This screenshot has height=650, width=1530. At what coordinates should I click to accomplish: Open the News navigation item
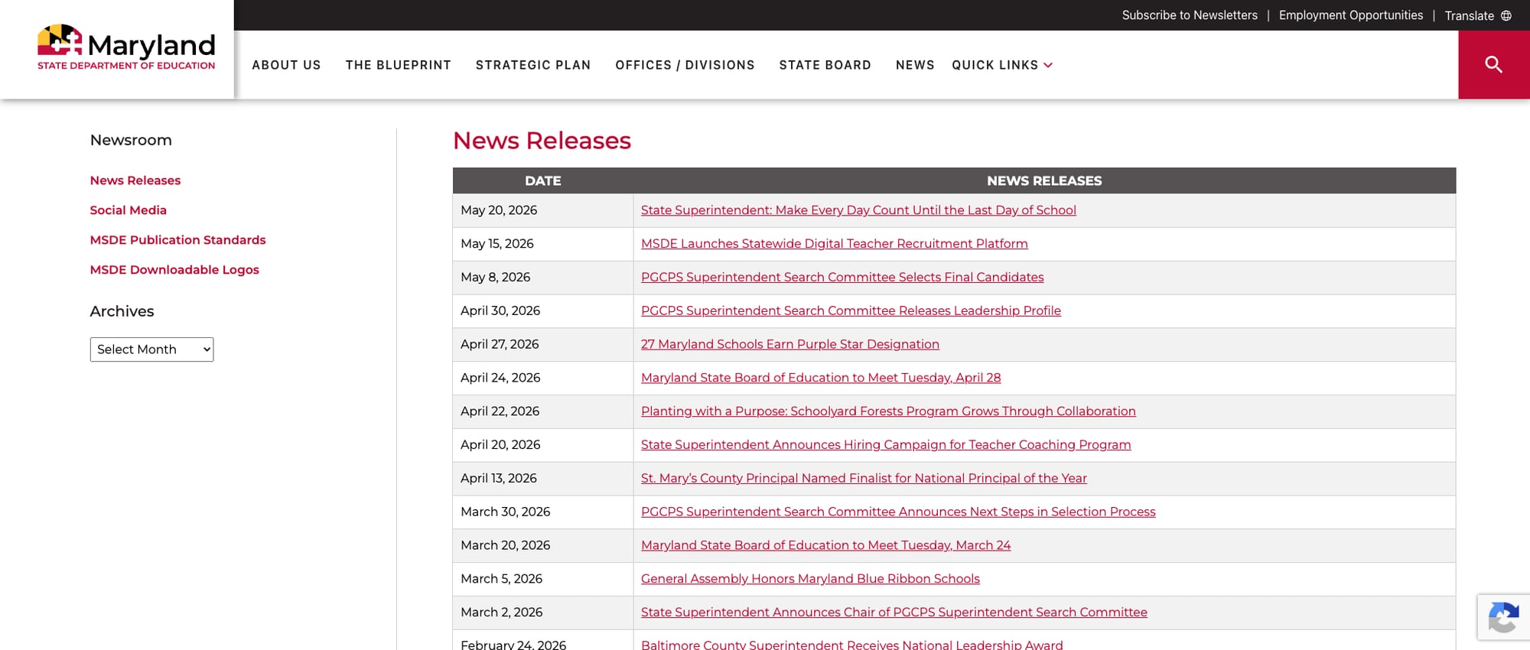915,65
